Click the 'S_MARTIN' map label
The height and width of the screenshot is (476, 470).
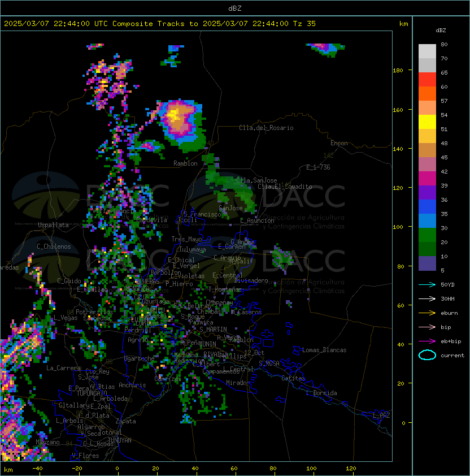213,330
